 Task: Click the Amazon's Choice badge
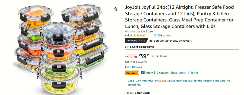tap(136, 41)
